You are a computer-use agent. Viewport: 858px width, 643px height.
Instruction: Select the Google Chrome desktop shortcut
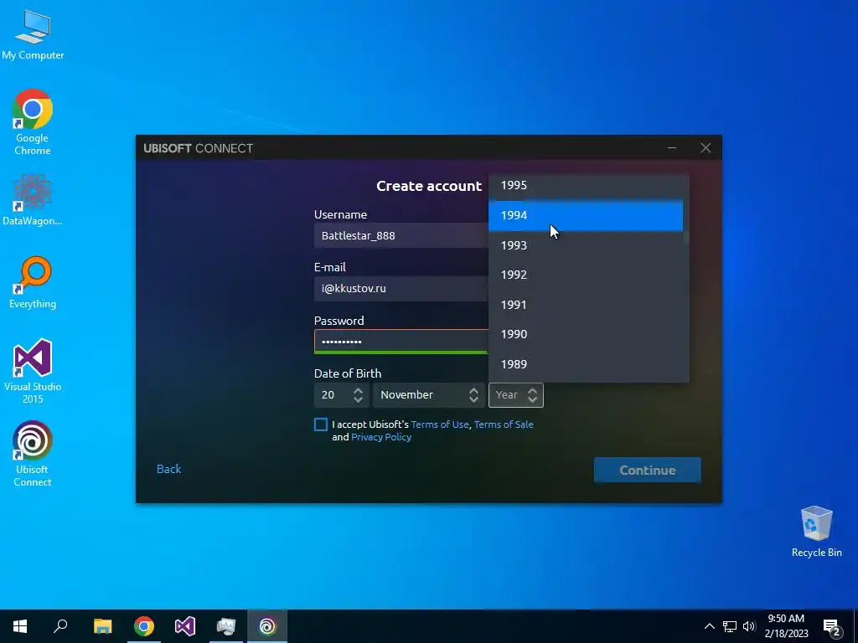(33, 122)
